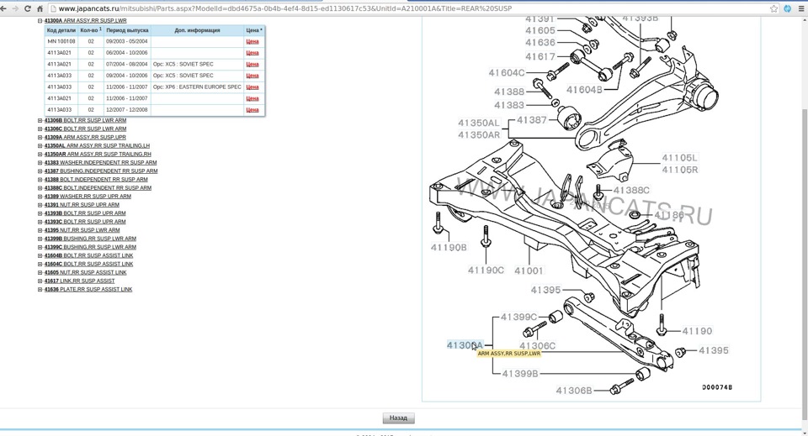
Task: Click price link for 12/2007 - 12/2008 row
Action: (252, 109)
